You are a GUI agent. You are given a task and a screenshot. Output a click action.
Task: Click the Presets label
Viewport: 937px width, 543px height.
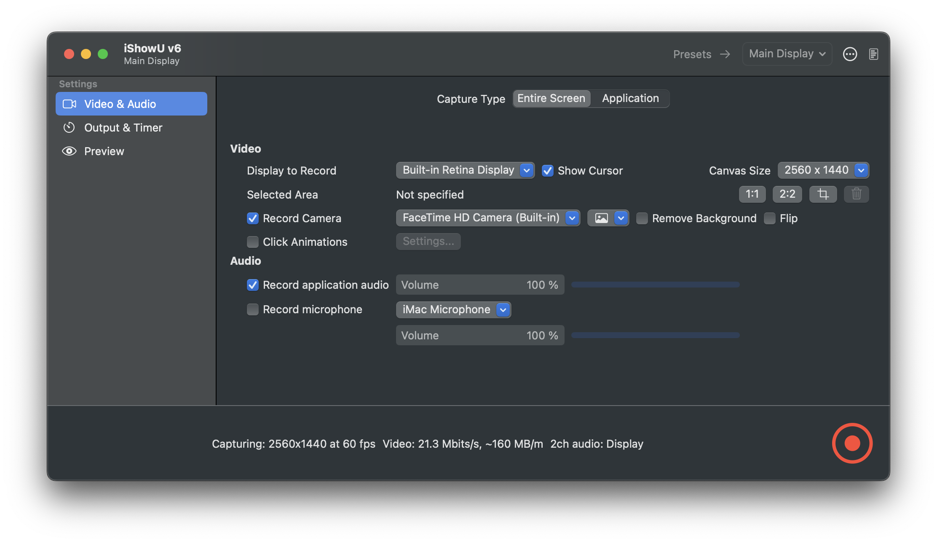coord(692,54)
